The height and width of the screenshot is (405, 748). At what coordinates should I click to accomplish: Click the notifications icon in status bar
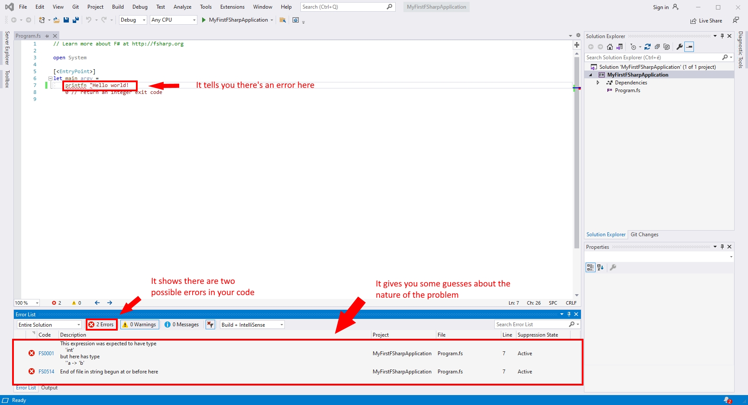pos(728,400)
